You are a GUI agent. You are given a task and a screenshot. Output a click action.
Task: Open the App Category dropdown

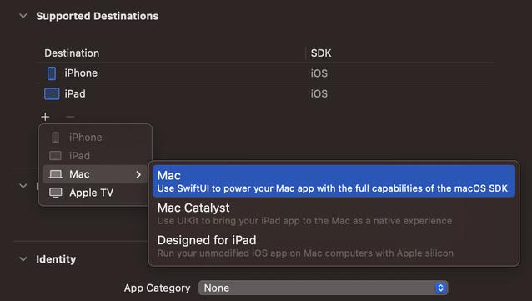[323, 288]
